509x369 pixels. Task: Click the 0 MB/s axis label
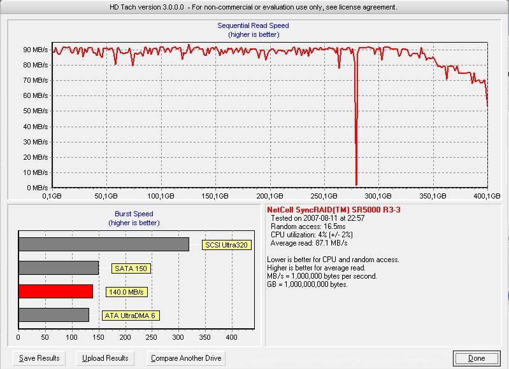pos(37,188)
